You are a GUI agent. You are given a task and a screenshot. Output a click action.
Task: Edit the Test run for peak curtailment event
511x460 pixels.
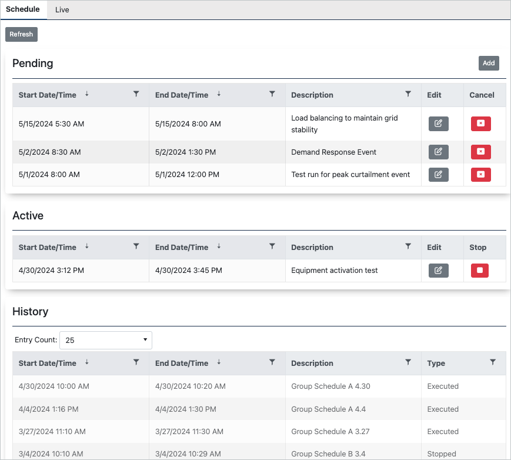[438, 174]
